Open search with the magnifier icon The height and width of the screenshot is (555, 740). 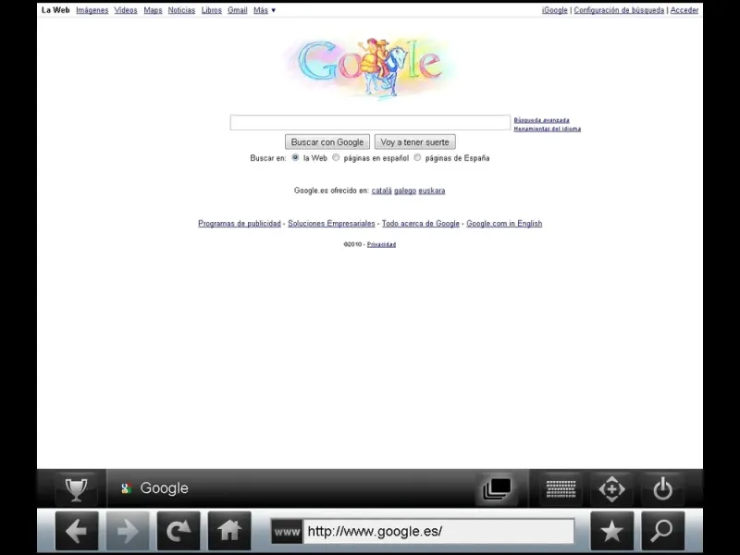coord(663,531)
